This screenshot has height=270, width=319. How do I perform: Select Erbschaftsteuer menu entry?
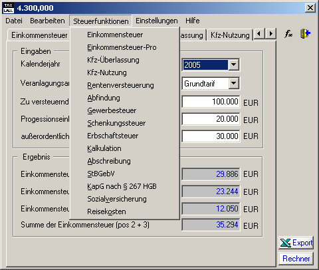[x=124, y=136]
